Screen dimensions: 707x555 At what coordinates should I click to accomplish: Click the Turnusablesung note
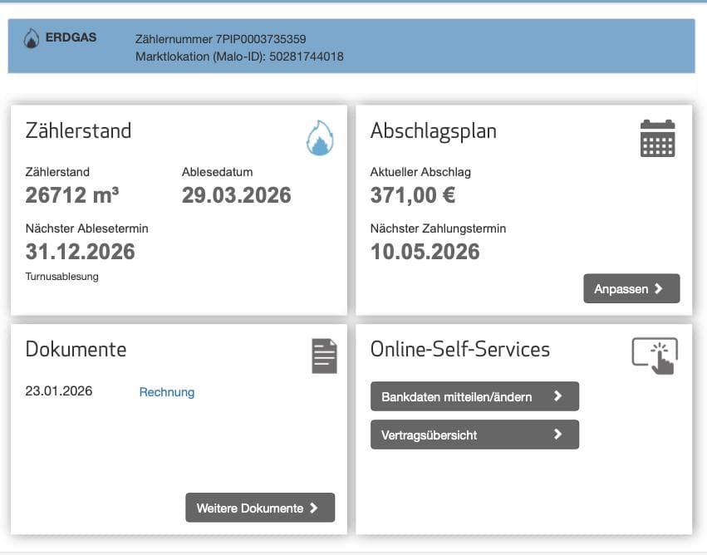point(61,277)
